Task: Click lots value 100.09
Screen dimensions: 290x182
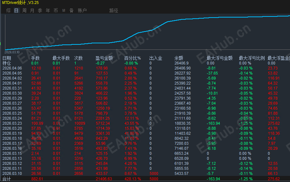Action: 37,123
